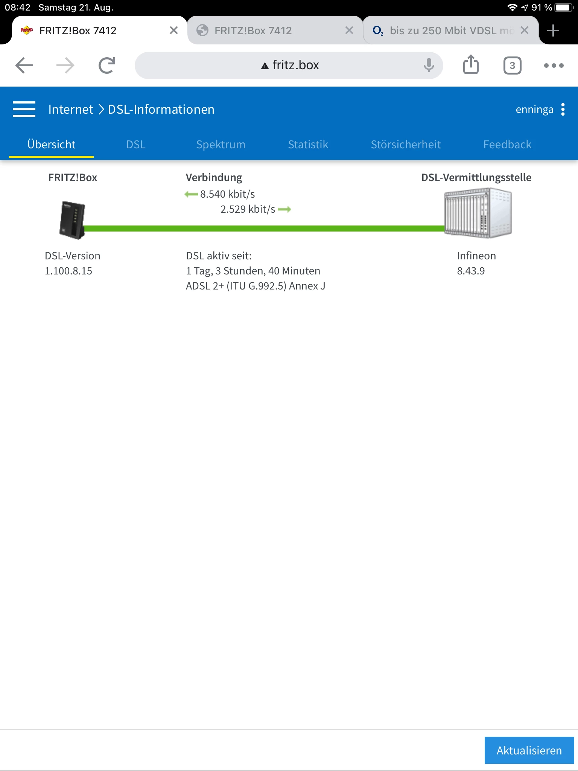Open the DSL tab
The height and width of the screenshot is (771, 578).
pos(136,145)
